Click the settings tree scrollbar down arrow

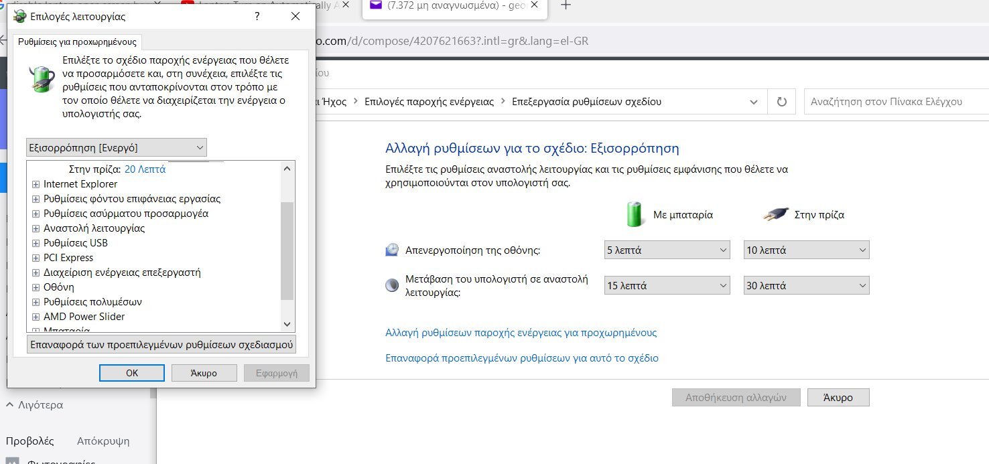tap(287, 324)
